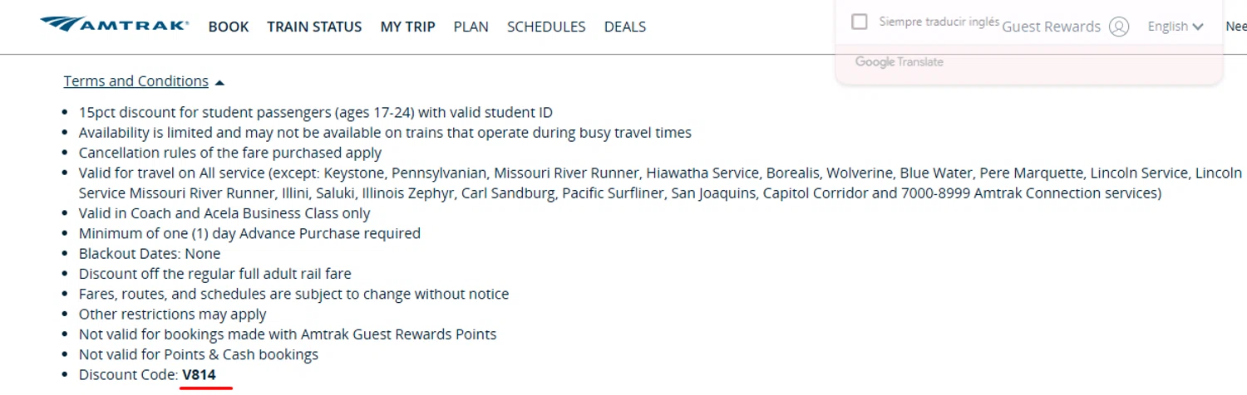Screen dimensions: 1247x395
Task: Click the discount code V814
Action: (200, 375)
